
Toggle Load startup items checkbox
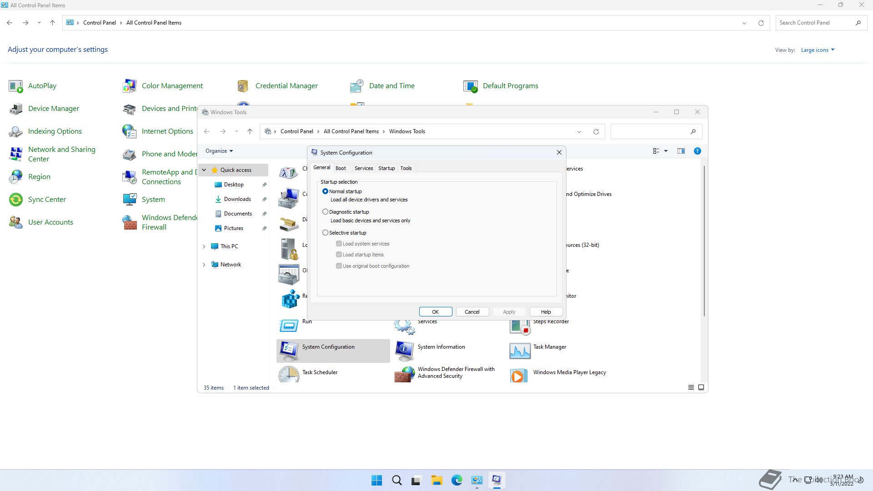tap(339, 255)
